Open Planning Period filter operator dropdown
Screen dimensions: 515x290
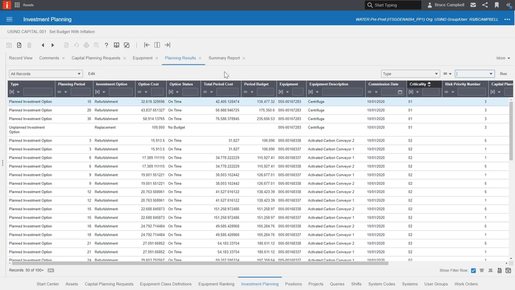62,92
